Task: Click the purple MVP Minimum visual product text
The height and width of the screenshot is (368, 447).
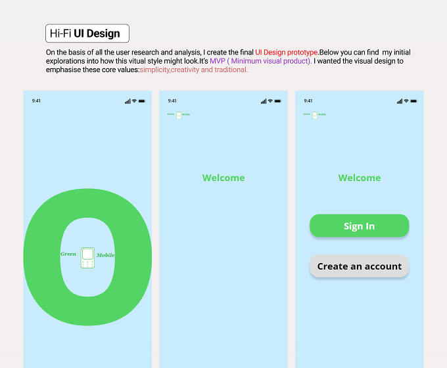Action: 260,61
